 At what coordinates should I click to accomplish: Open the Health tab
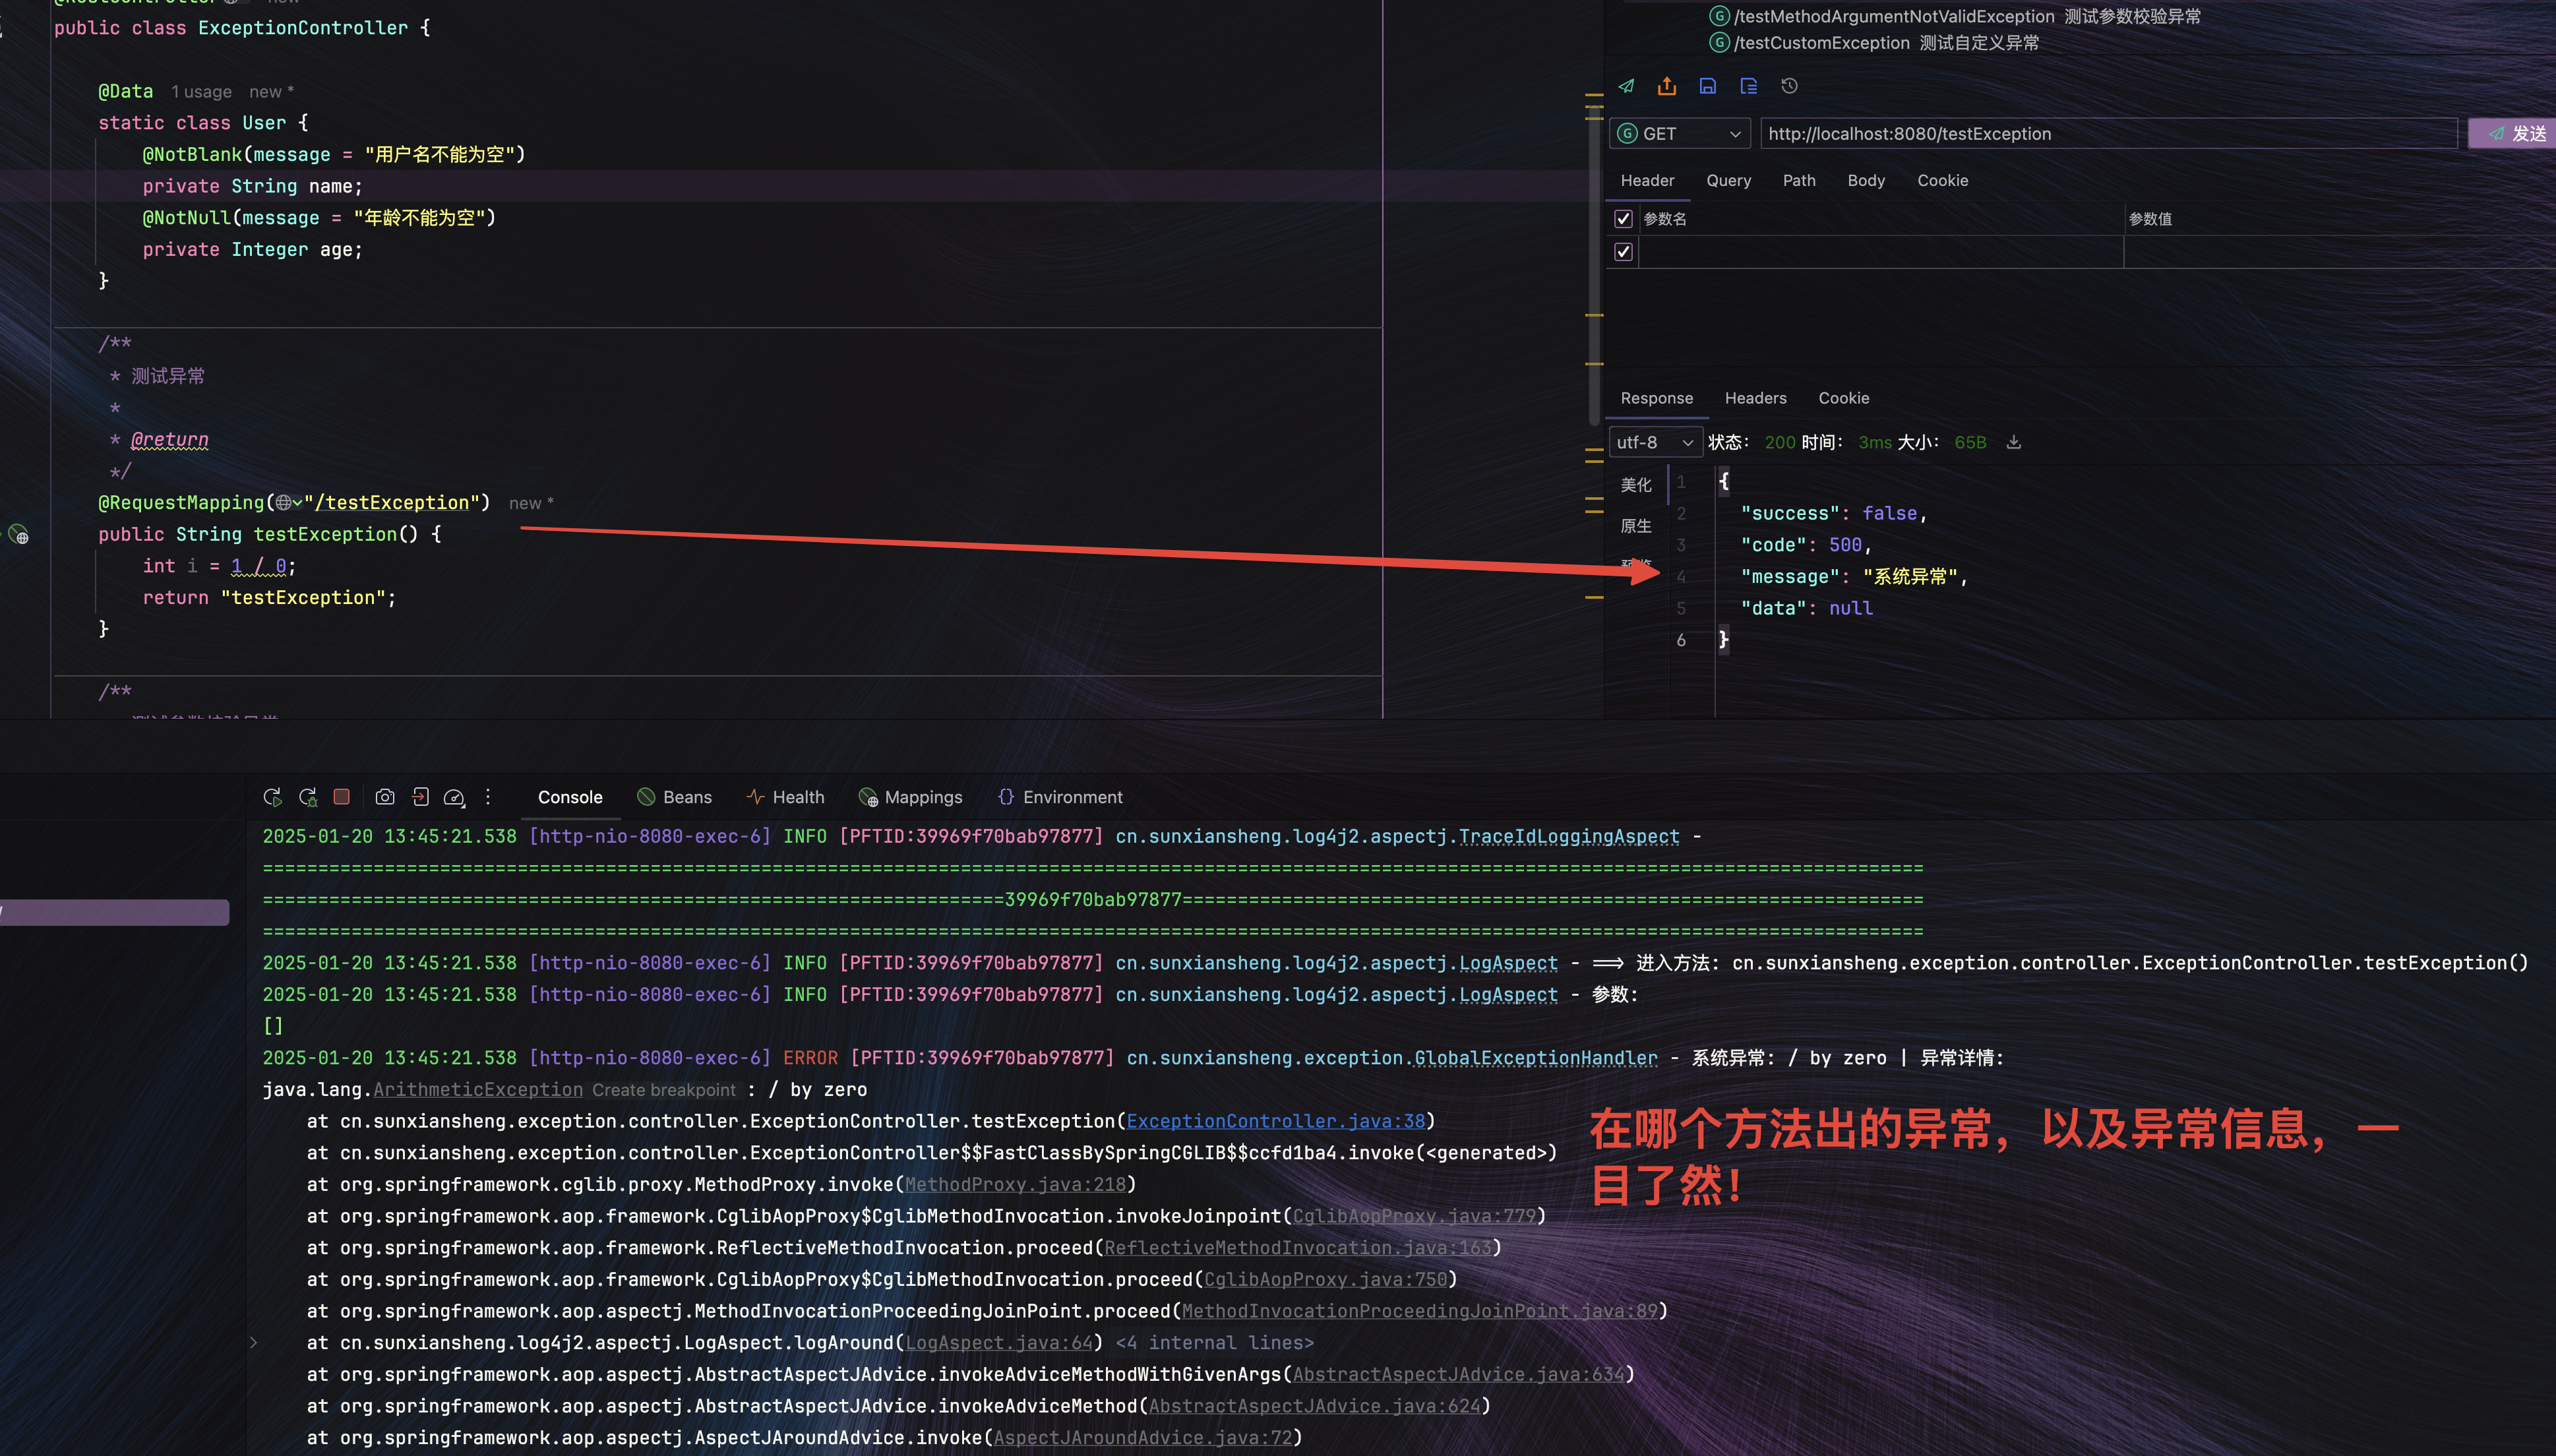[785, 797]
